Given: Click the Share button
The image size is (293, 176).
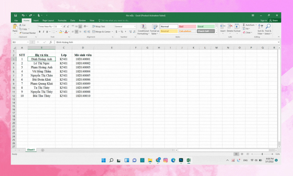Looking at the screenshot, I should 273,21.
